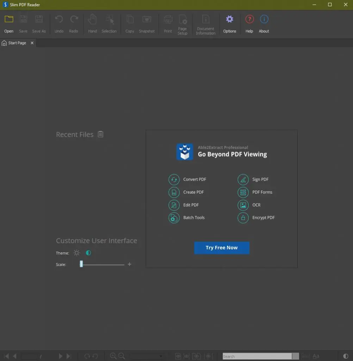This screenshot has width=353, height=361.
Task: Expand the zoom level dropdown
Action: [x=161, y=356]
